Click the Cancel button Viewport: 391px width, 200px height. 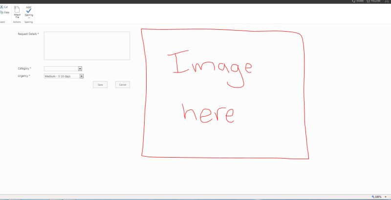point(123,85)
